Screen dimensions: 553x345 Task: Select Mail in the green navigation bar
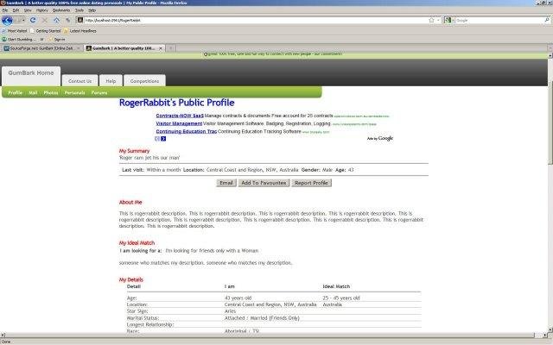(33, 92)
